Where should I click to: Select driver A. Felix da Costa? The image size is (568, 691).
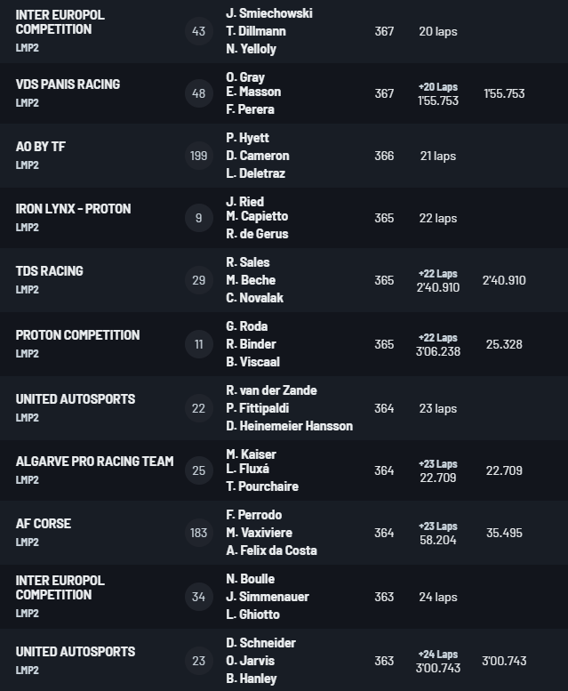pyautogui.click(x=271, y=550)
